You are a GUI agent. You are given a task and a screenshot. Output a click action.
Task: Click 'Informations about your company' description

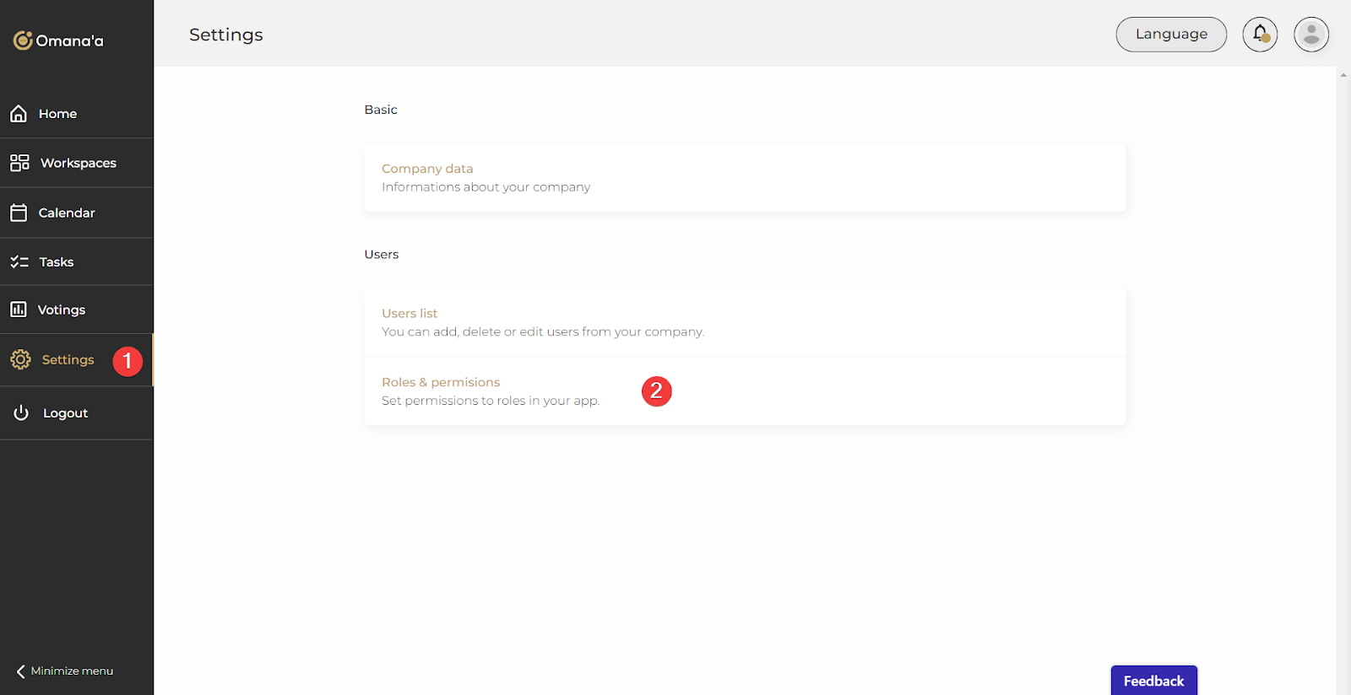click(x=486, y=187)
